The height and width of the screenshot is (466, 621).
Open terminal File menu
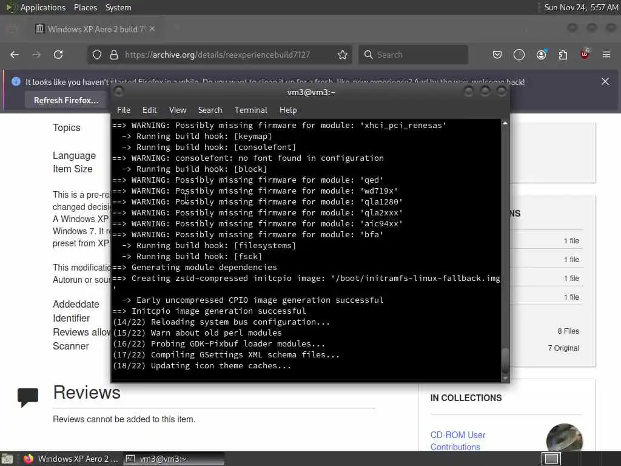(124, 110)
